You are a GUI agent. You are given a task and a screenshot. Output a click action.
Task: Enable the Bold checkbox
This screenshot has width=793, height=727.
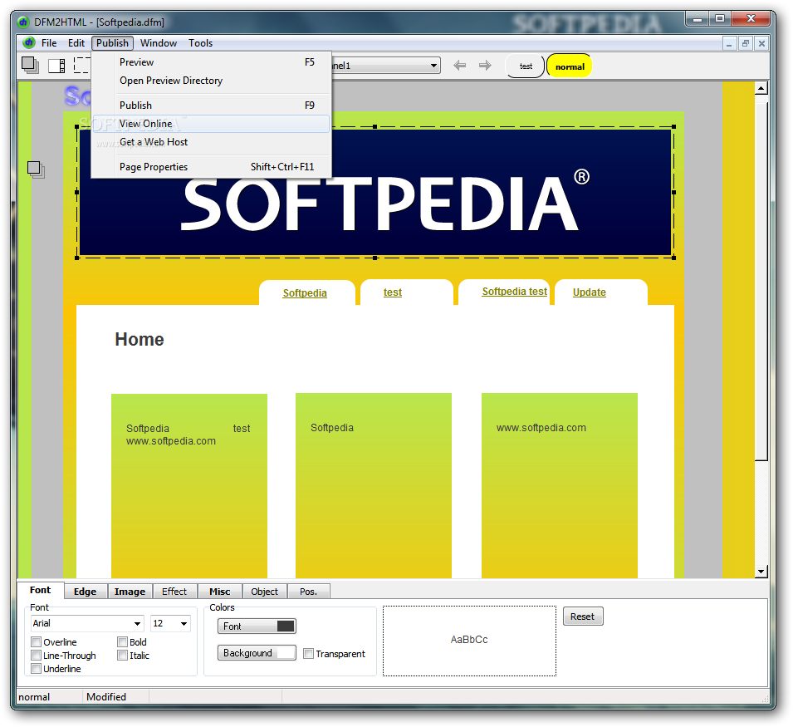(122, 642)
